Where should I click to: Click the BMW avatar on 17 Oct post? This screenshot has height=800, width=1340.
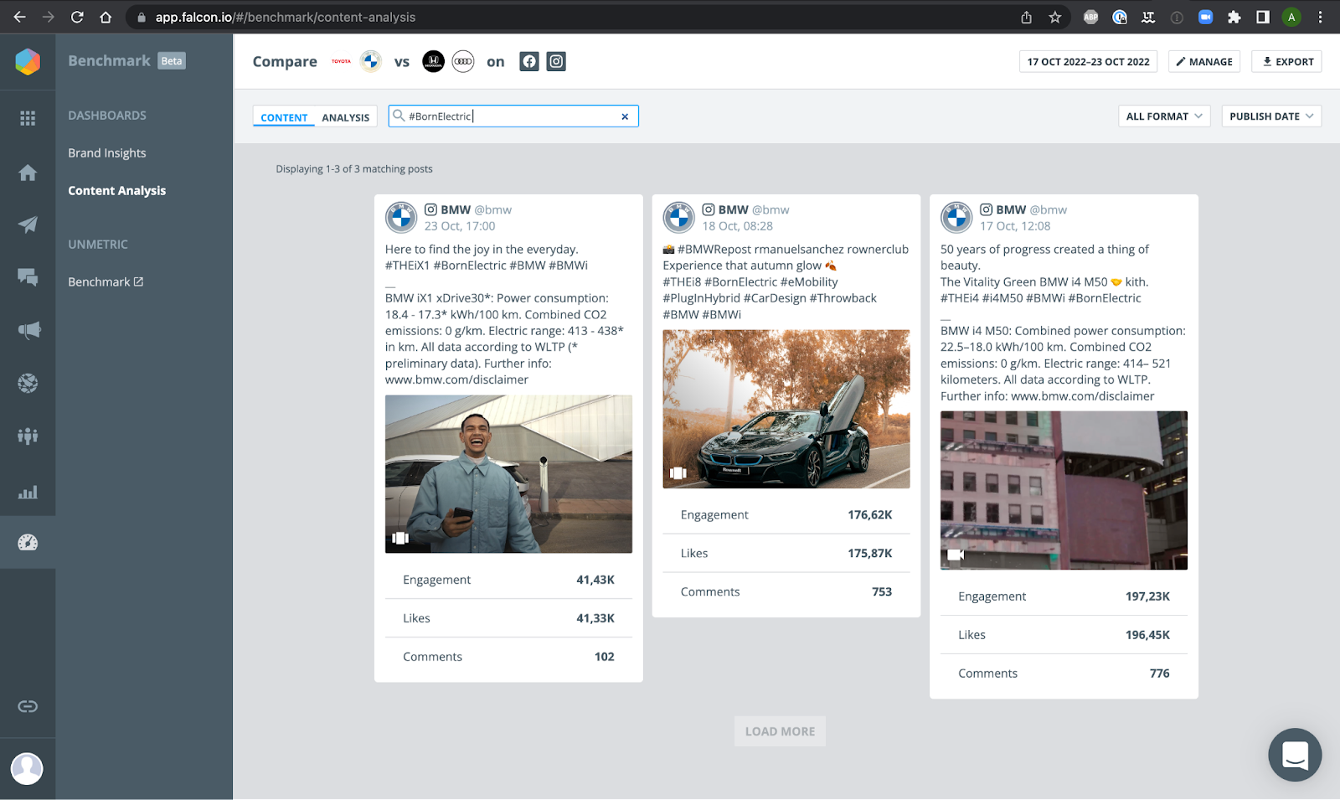point(956,218)
